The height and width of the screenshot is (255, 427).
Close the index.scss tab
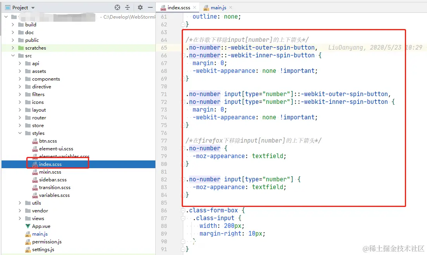[195, 7]
